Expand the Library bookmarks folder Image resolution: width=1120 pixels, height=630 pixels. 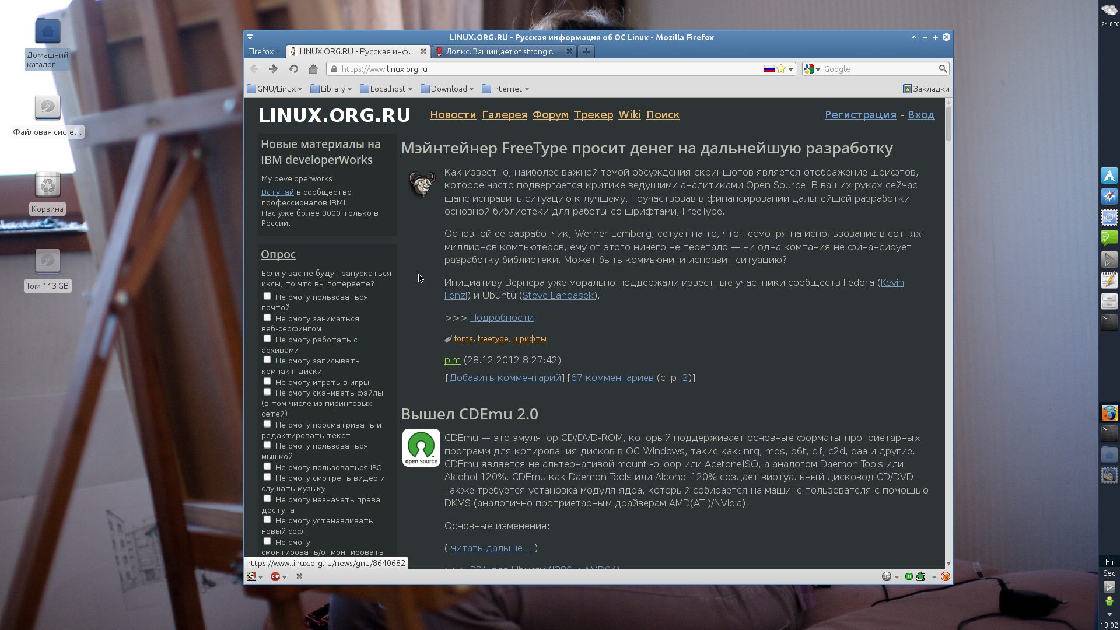(331, 89)
